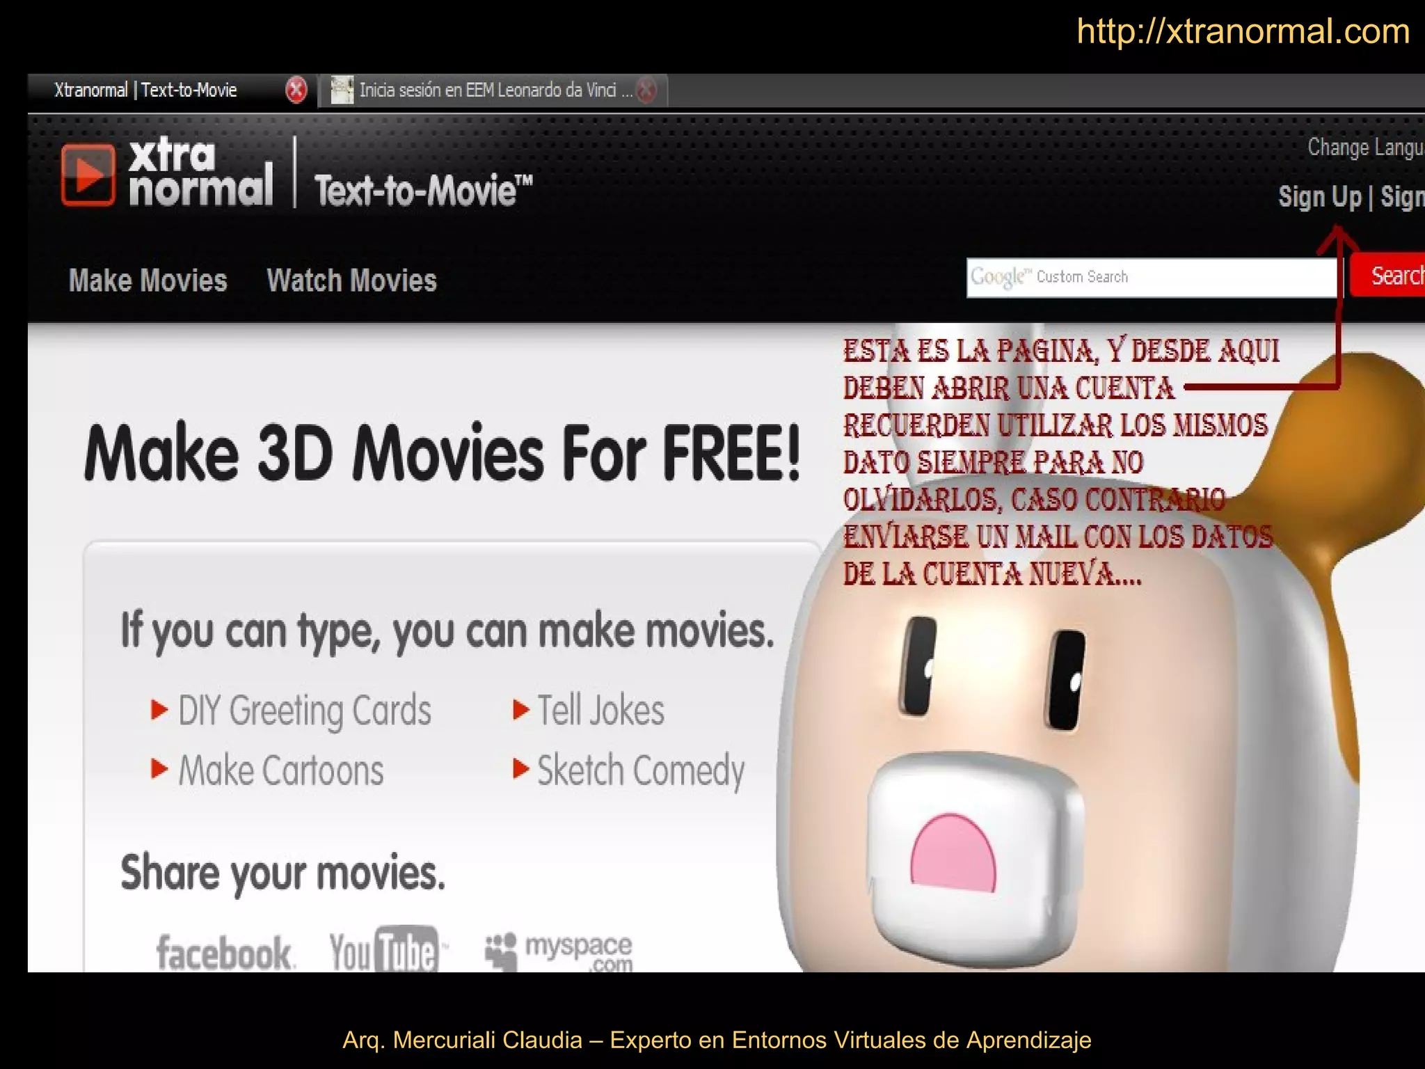Click the Facebook logo icon
1425x1069 pixels.
tap(224, 952)
